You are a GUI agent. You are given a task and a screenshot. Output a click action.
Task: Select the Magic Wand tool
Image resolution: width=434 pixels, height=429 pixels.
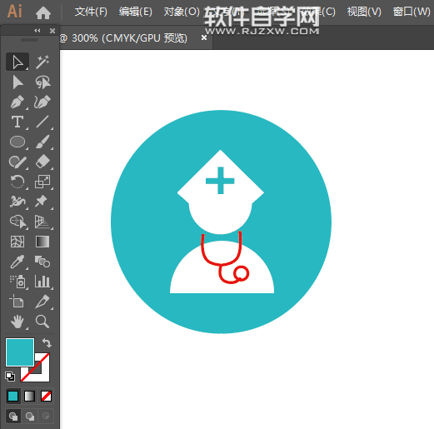(42, 62)
